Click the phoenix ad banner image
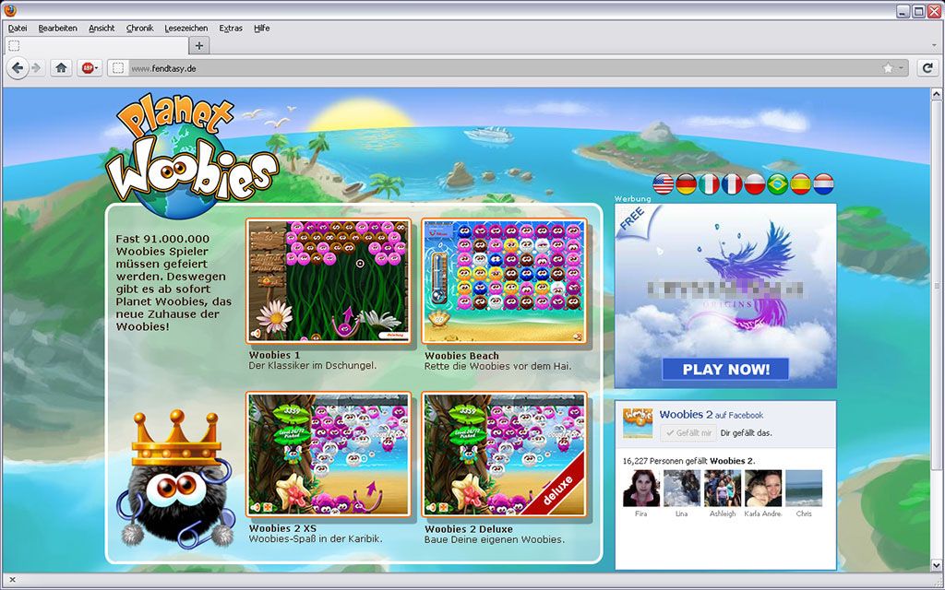Viewport: 945px width, 590px height. 725,296
